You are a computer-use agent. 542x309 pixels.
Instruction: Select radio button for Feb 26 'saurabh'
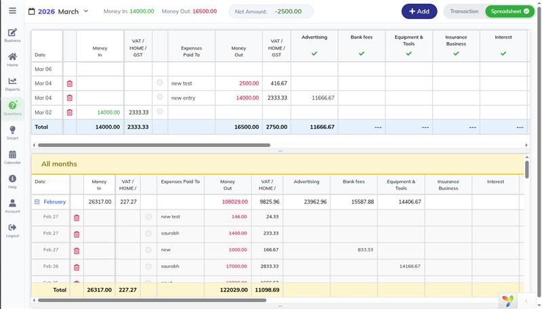click(x=148, y=266)
